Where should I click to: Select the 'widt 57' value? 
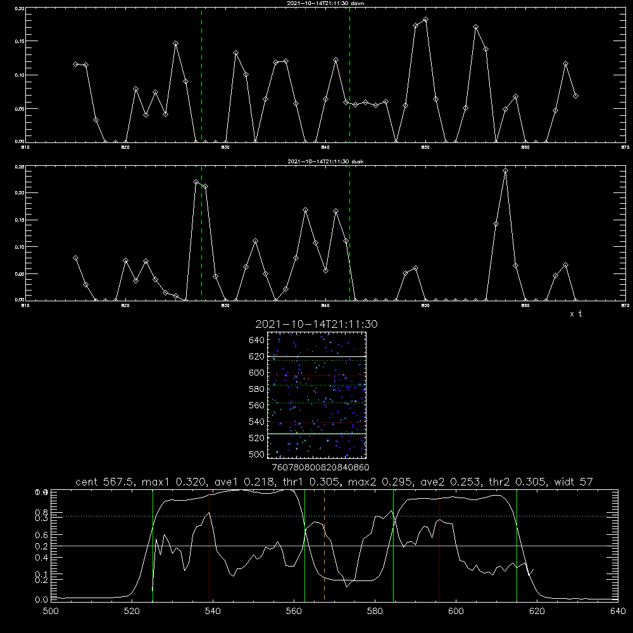click(x=573, y=482)
